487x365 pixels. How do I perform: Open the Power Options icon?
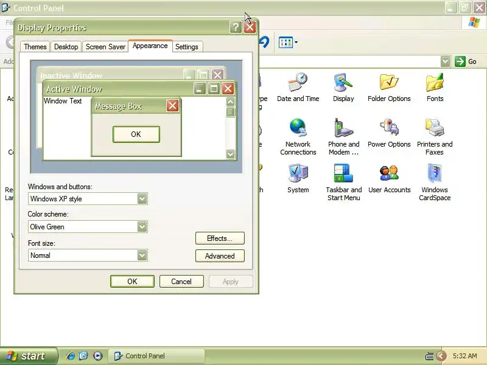tap(389, 133)
